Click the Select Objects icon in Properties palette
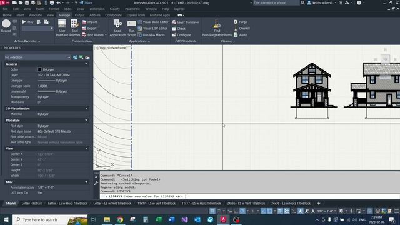Viewport: 400px width, 225px height. click(81, 57)
